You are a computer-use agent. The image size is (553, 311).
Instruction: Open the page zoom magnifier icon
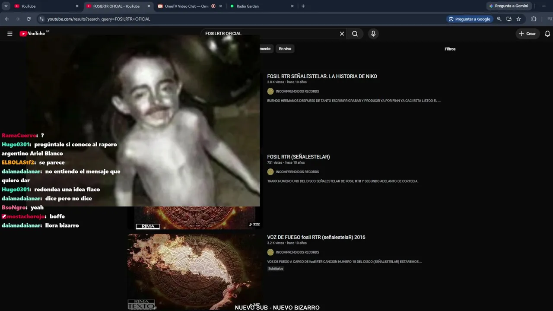pyautogui.click(x=499, y=19)
